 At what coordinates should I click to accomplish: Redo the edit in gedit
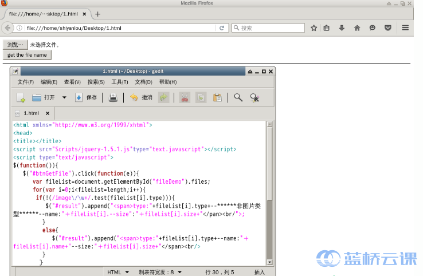163,97
